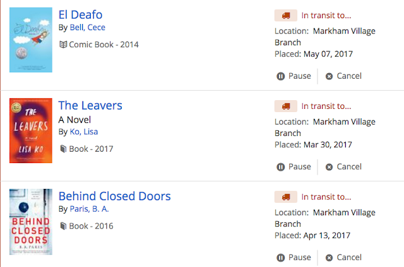This screenshot has height=267, width=404.
Task: Pause The Leavers hold
Action: point(294,167)
